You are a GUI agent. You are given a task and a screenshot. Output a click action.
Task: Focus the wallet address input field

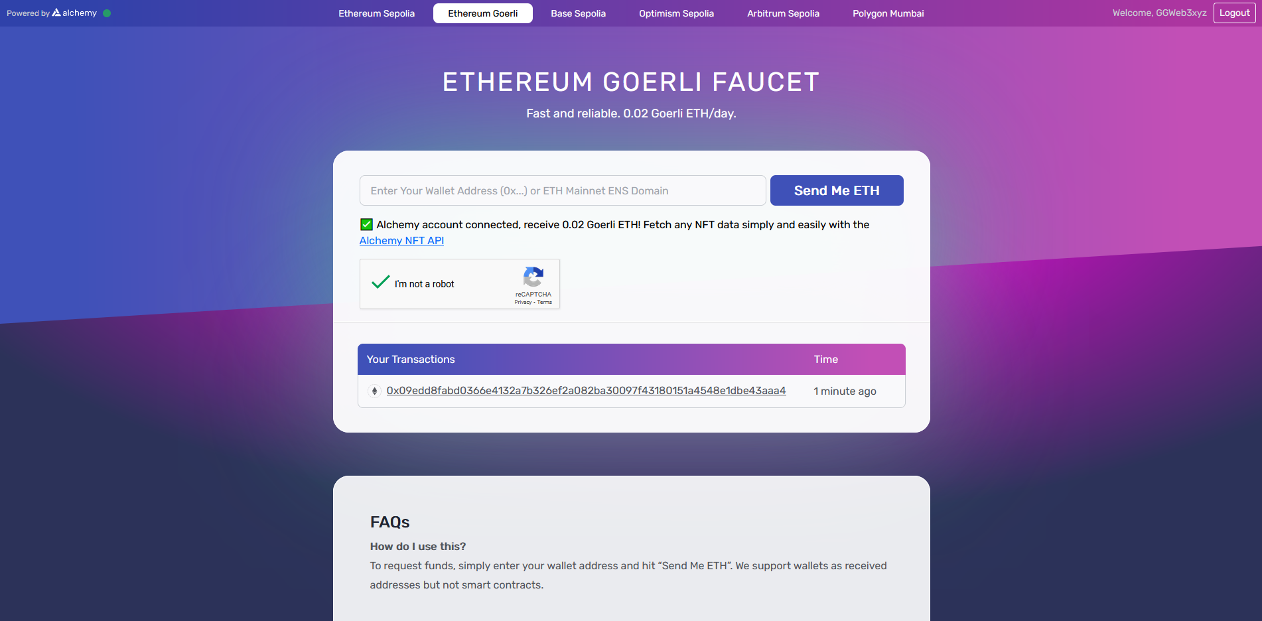(563, 190)
